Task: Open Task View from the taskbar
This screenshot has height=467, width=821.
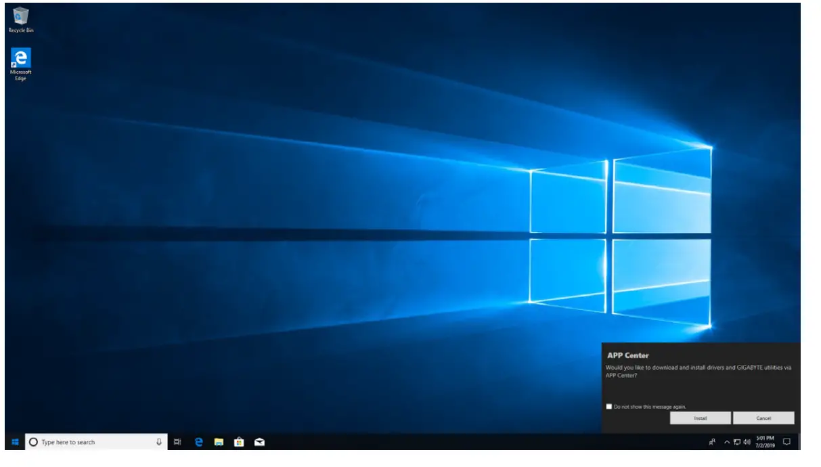Action: [177, 442]
